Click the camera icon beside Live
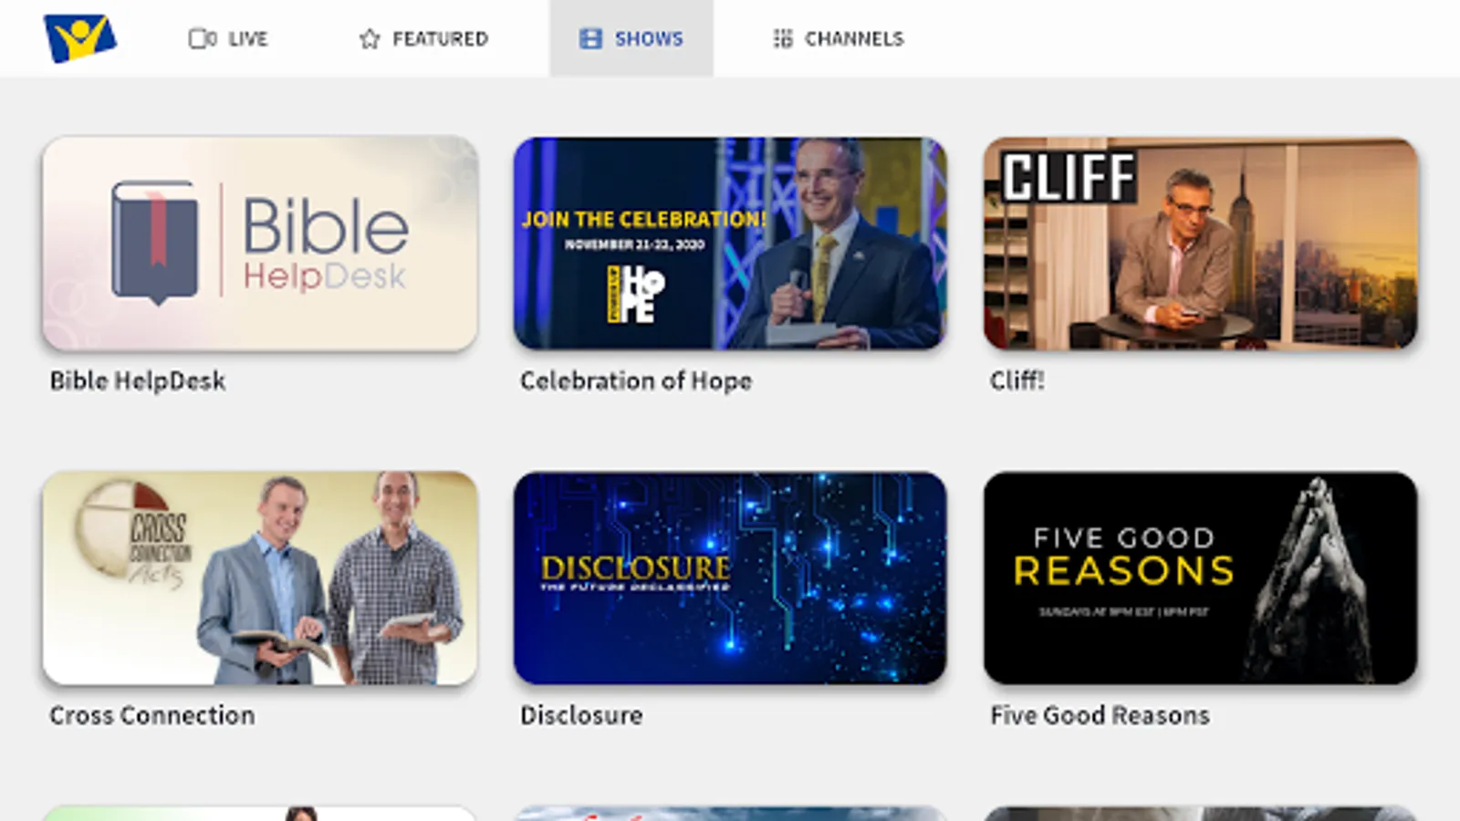Screen dimensions: 1460x821 click(x=202, y=38)
